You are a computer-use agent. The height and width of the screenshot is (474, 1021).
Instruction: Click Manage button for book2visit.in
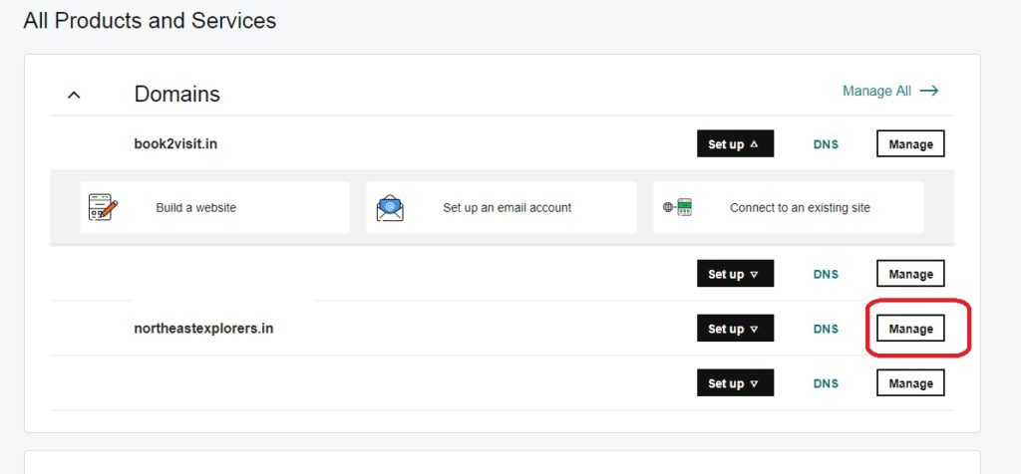coord(910,144)
